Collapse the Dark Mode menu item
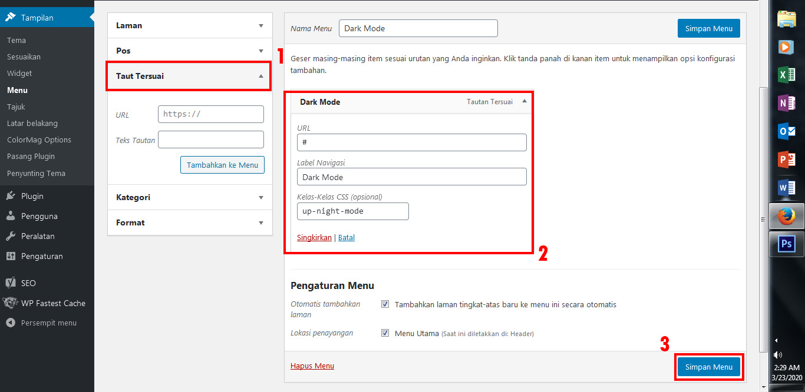The image size is (805, 392). click(x=524, y=101)
